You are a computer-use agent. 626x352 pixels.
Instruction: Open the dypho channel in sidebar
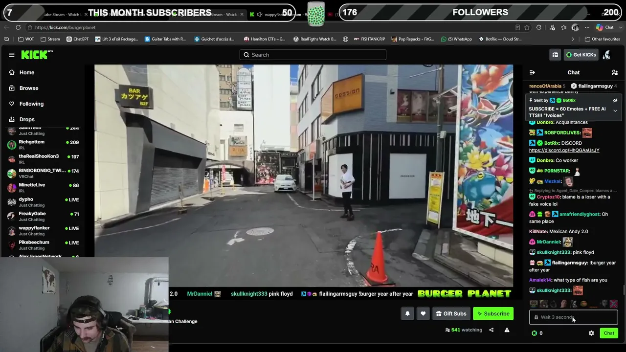(43, 202)
